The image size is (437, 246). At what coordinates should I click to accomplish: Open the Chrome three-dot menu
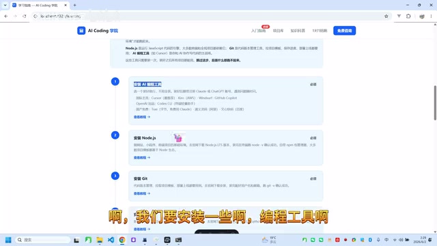(431, 16)
